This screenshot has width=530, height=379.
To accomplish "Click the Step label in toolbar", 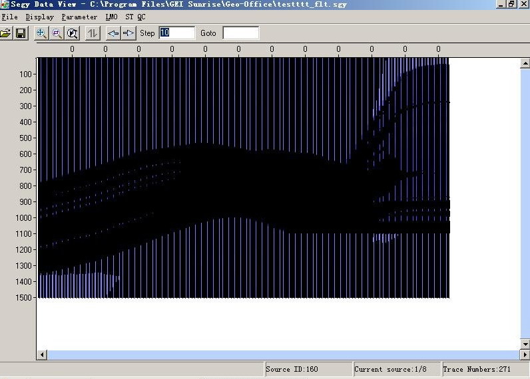I will click(147, 33).
